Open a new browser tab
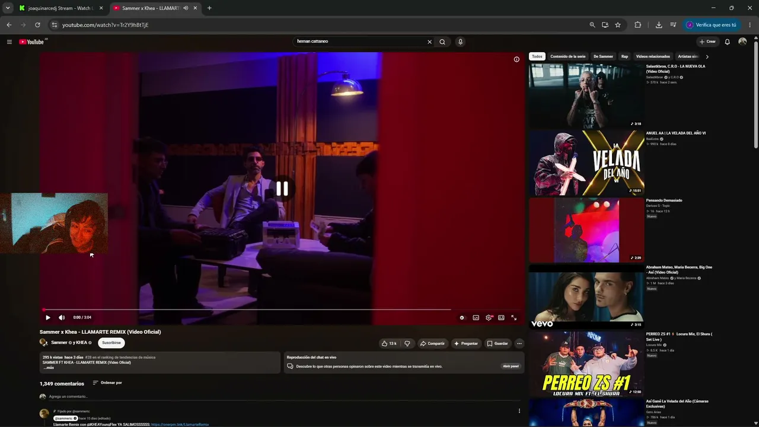The width and height of the screenshot is (759, 427). tap(209, 8)
